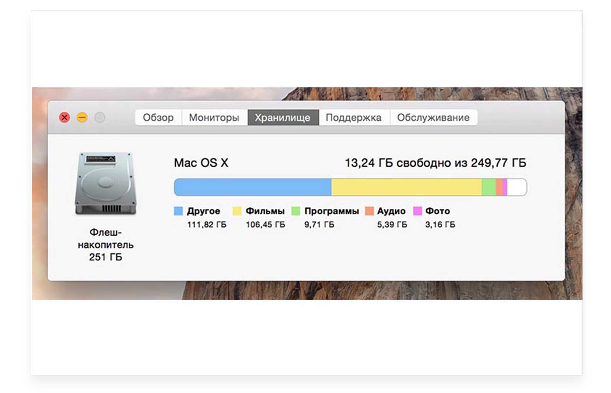Click yellow Фильмы segment in storage bar

[x=406, y=187]
